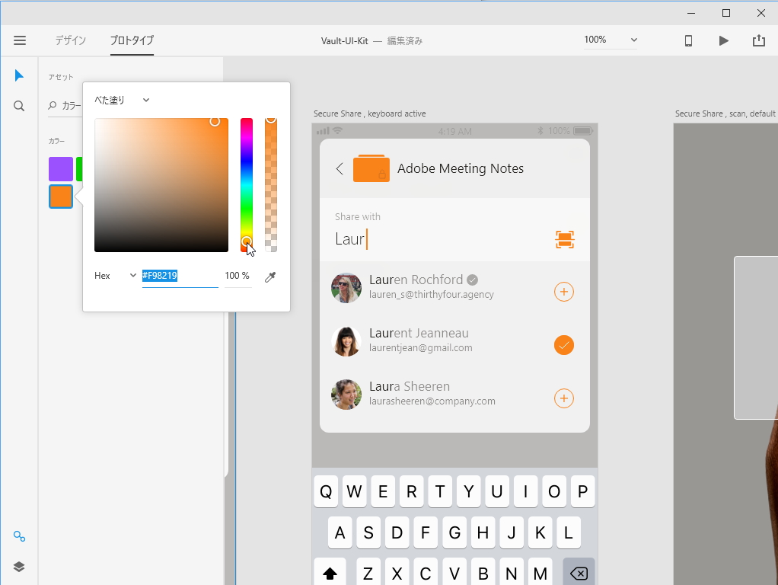Image resolution: width=778 pixels, height=585 pixels.
Task: Open the assets link panel icon
Action: [19, 536]
